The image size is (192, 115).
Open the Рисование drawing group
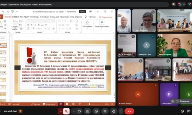pyautogui.click(x=87, y=25)
